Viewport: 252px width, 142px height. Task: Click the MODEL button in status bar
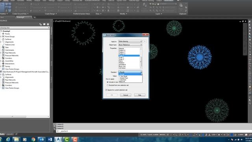[162, 135]
